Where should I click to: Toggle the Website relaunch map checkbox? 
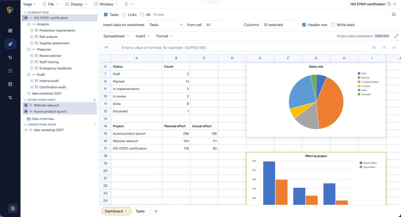(x=26, y=105)
